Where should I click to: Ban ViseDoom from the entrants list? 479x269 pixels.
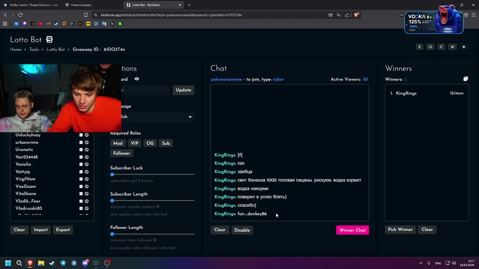coord(86,186)
